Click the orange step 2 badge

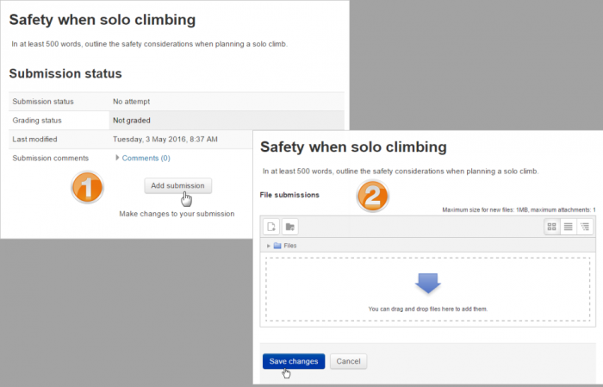pyautogui.click(x=372, y=197)
